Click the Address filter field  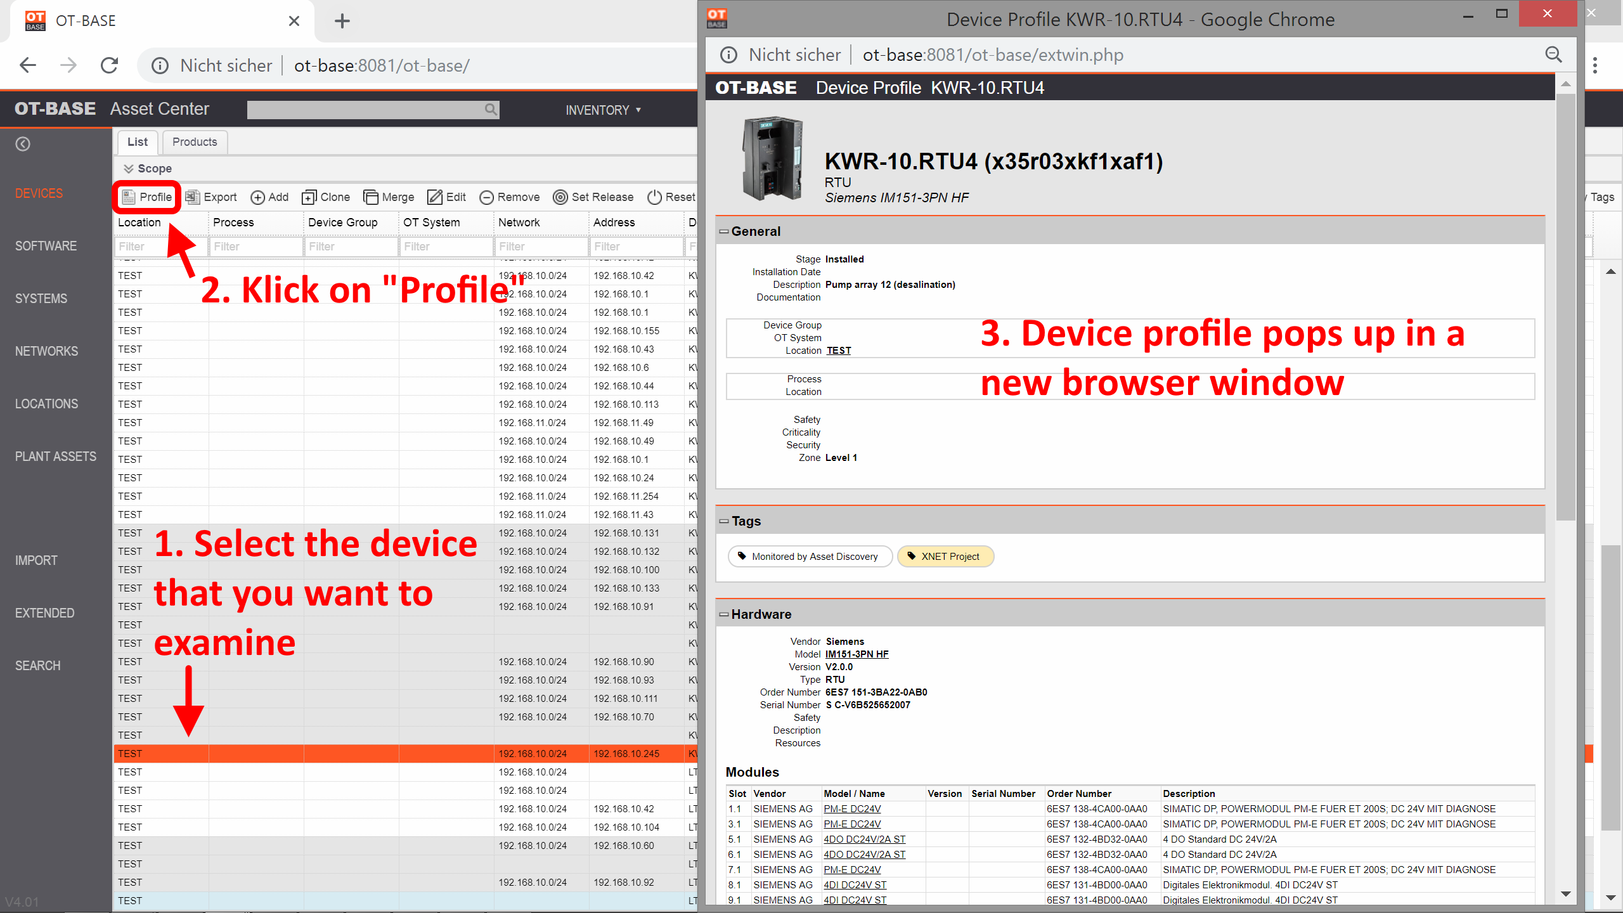(637, 247)
